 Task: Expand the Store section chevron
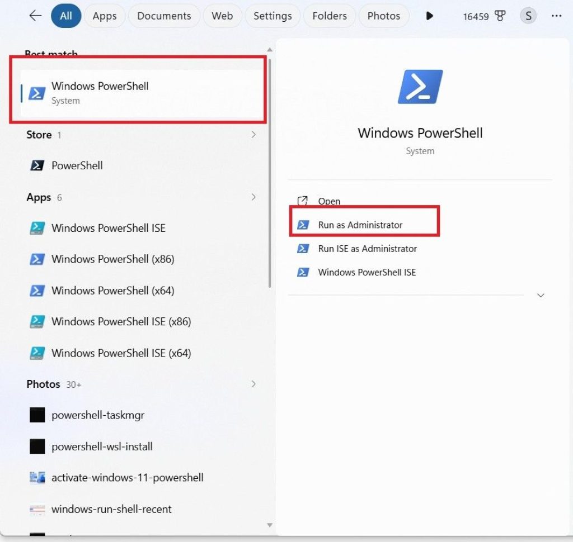pos(253,135)
